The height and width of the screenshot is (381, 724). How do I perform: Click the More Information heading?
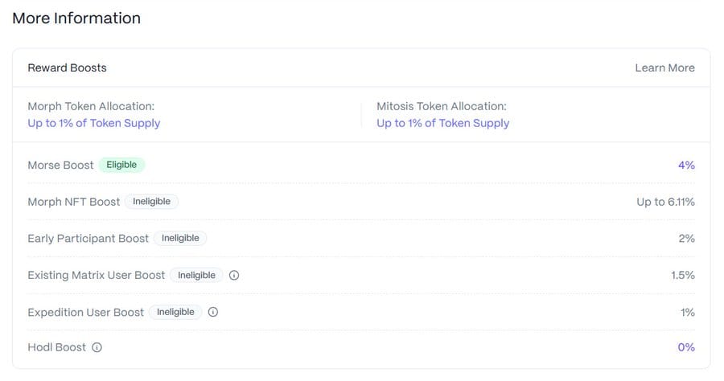pyautogui.click(x=76, y=18)
